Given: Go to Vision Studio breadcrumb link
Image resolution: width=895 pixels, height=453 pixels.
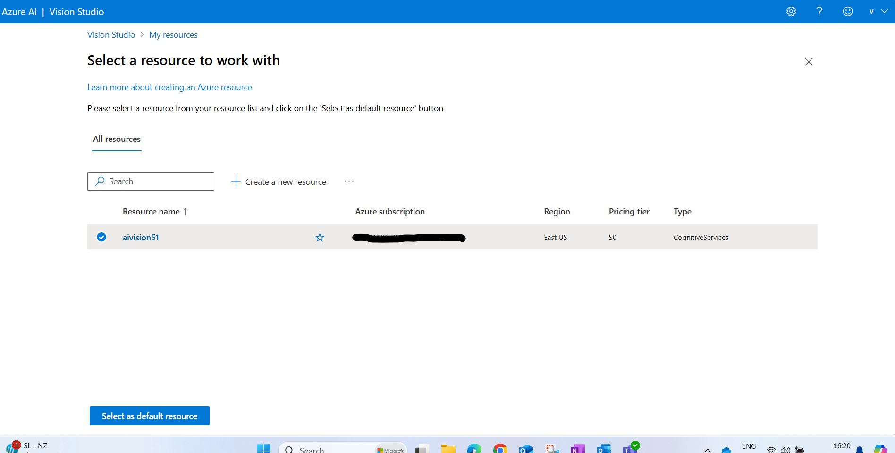Looking at the screenshot, I should tap(111, 35).
